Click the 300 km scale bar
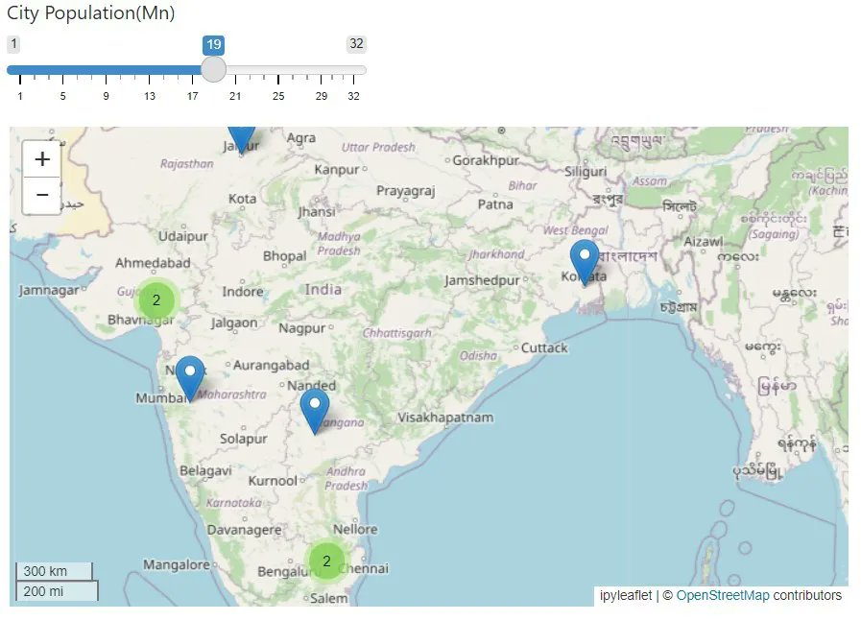Viewport: 861px width, 621px height. [54, 571]
